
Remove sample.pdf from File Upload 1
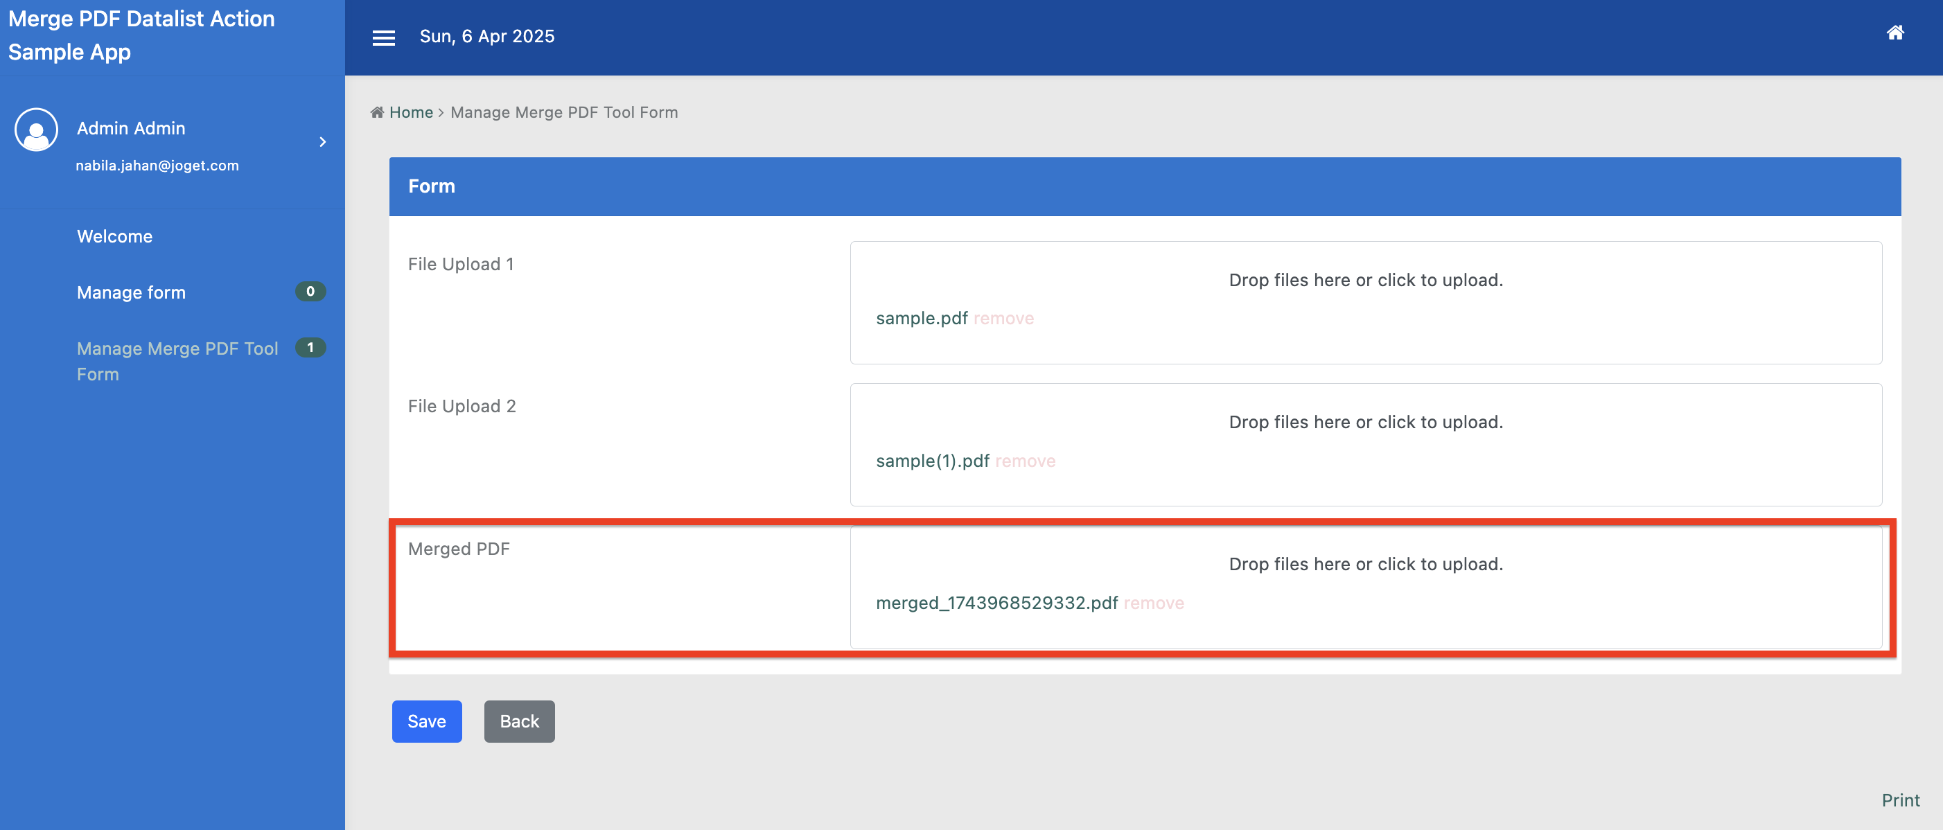coord(1003,318)
